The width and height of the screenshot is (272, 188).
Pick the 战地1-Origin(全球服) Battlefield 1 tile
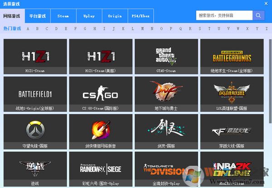tap(35, 94)
